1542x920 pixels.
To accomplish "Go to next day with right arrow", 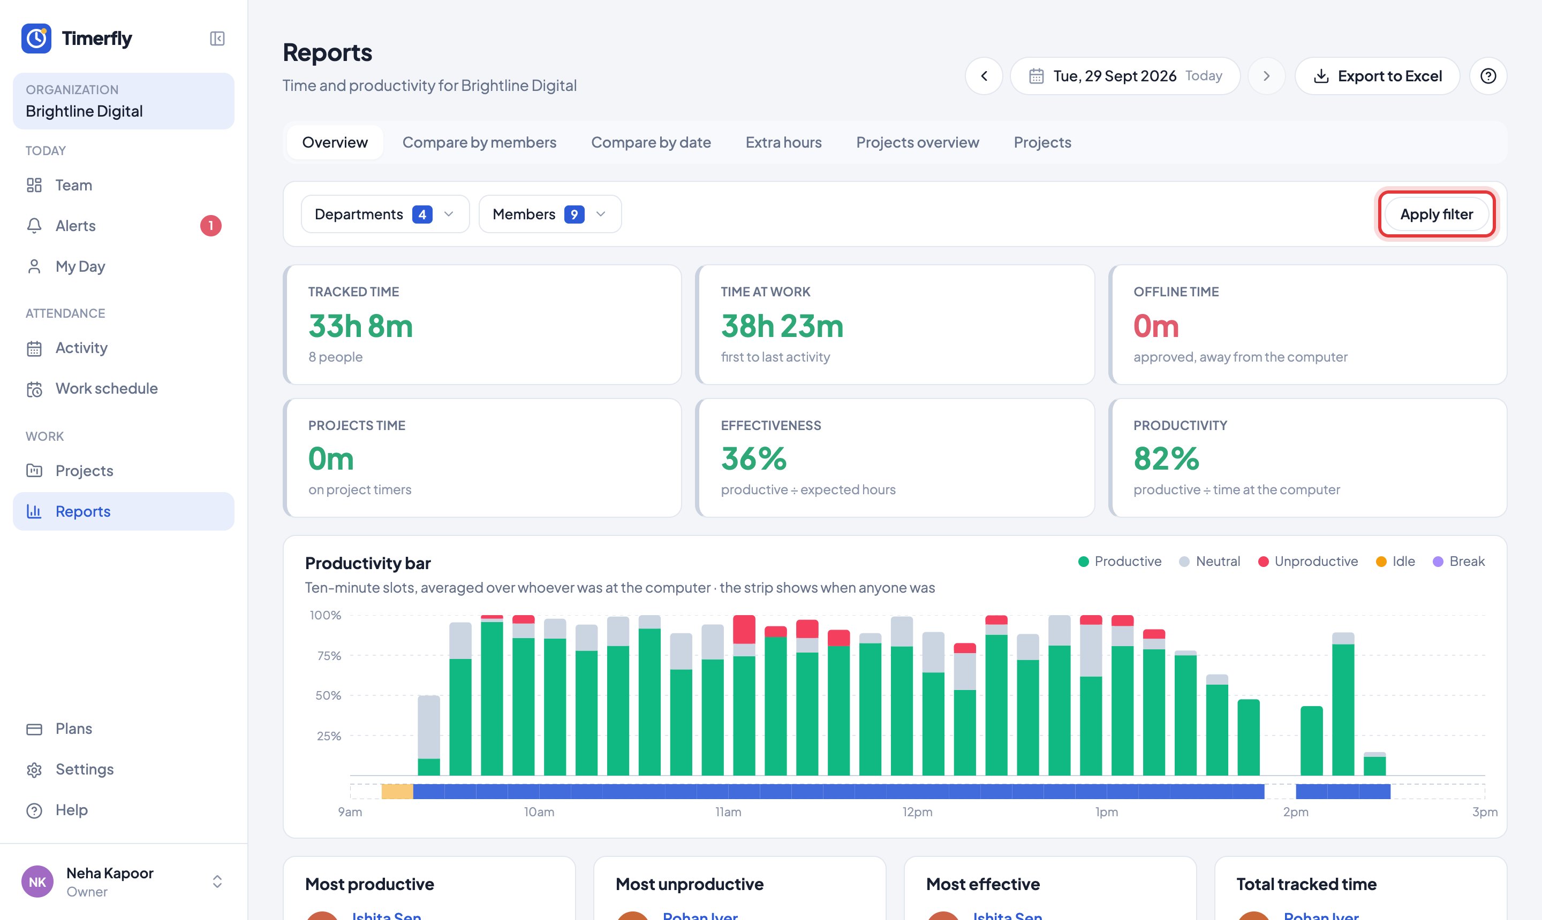I will 1266,75.
